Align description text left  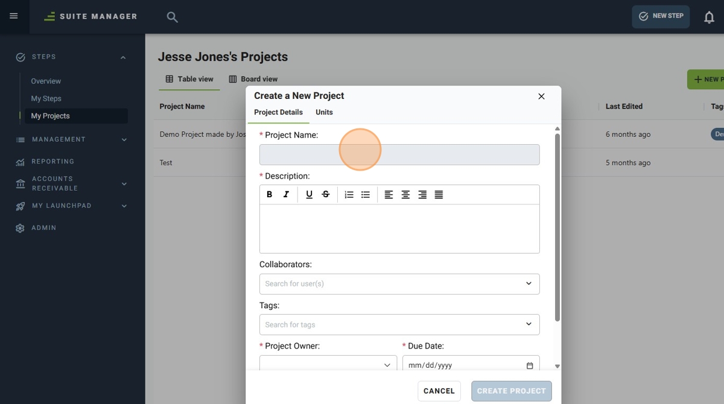389,195
